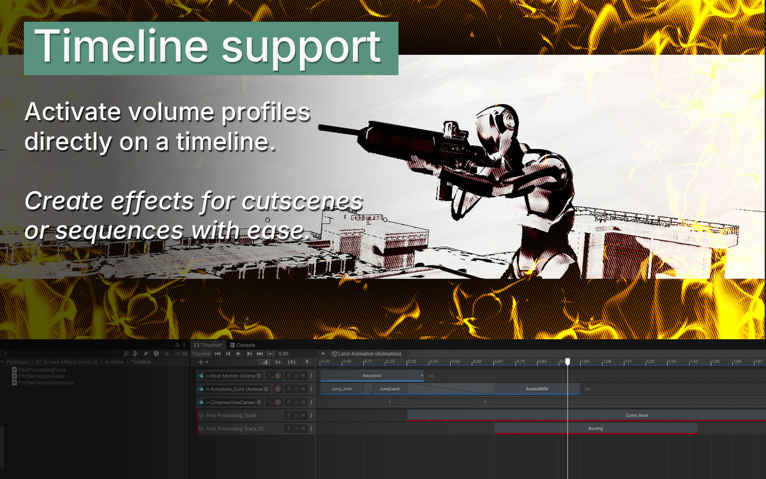Select the Mix edit mode icon

pos(264,362)
